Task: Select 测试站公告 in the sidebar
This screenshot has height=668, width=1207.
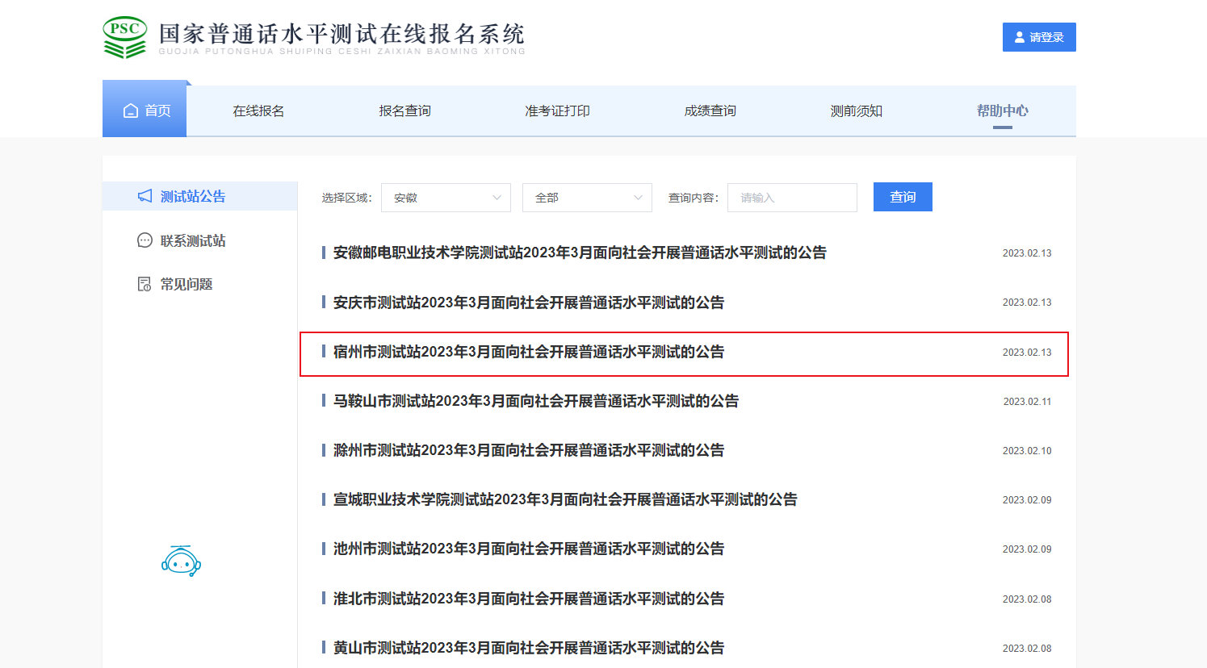Action: click(x=193, y=196)
